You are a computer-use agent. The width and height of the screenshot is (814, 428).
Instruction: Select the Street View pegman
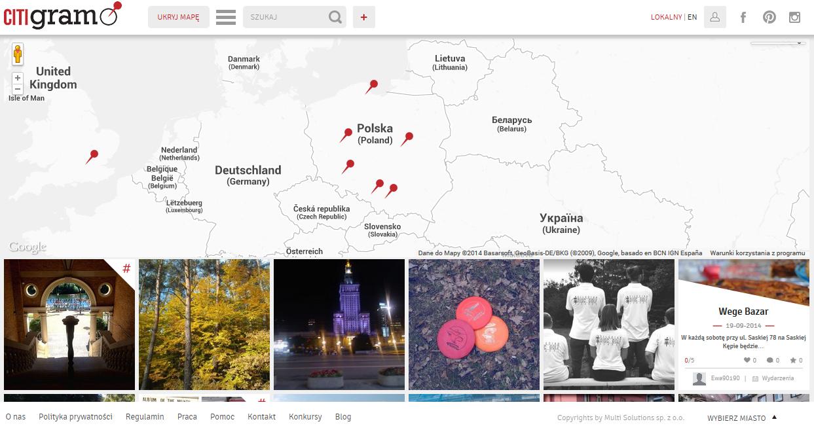click(x=18, y=54)
